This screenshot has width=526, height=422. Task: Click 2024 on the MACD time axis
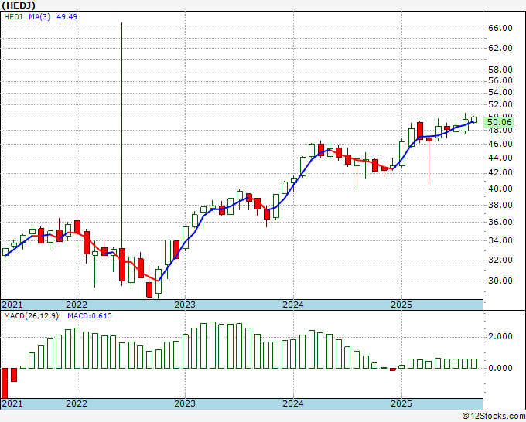click(x=293, y=403)
